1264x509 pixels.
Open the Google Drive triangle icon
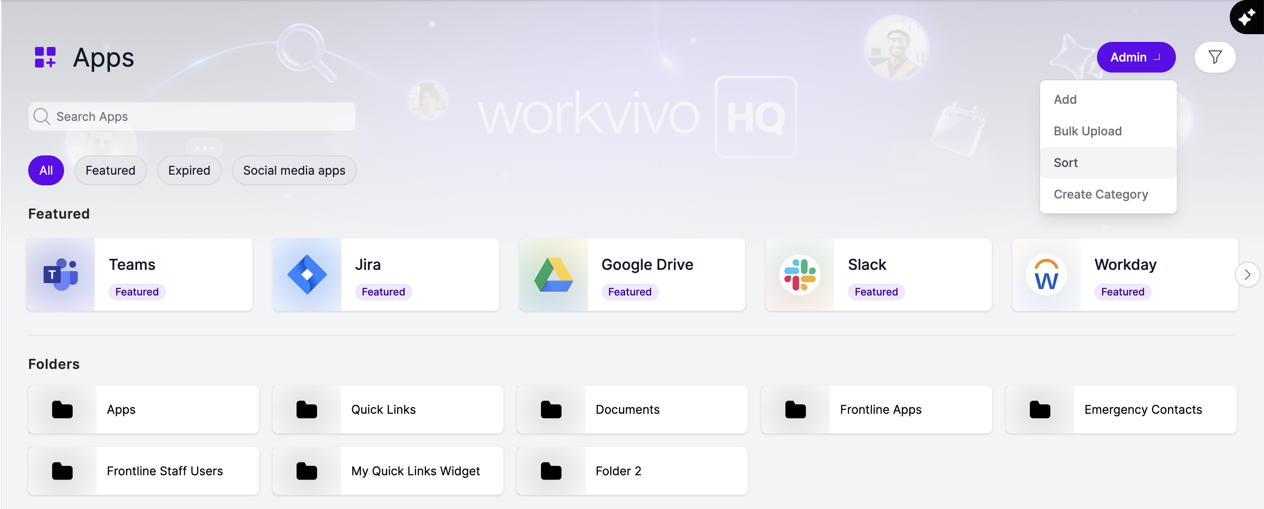(x=553, y=274)
